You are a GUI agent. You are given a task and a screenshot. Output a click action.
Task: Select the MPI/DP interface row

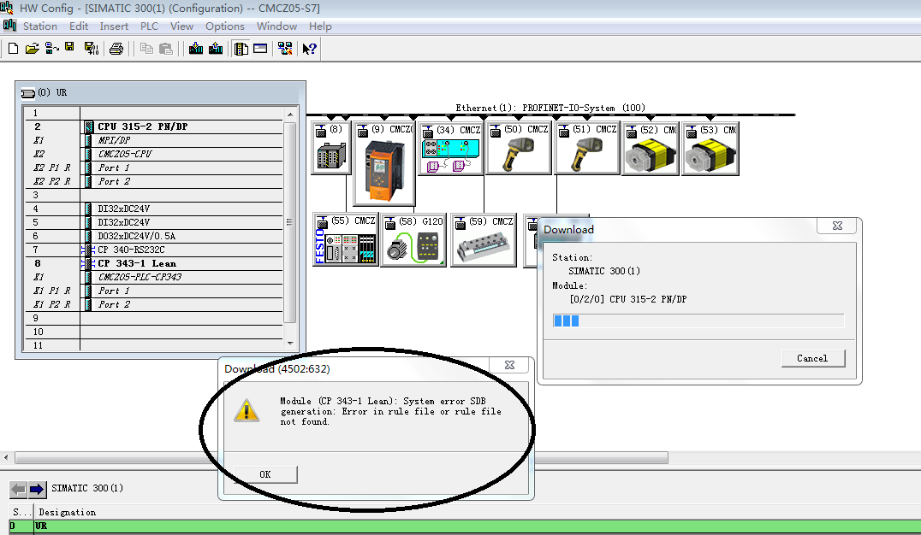click(x=152, y=140)
